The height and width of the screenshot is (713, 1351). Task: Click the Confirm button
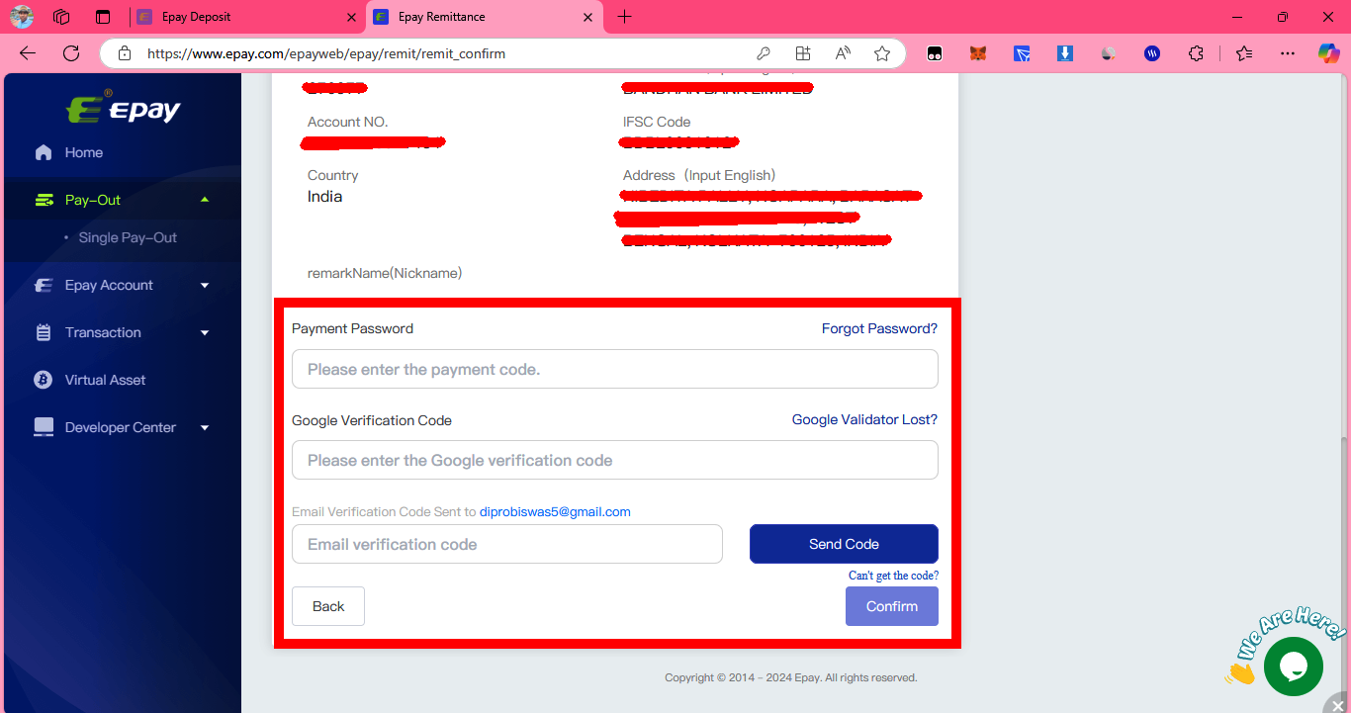pos(892,606)
